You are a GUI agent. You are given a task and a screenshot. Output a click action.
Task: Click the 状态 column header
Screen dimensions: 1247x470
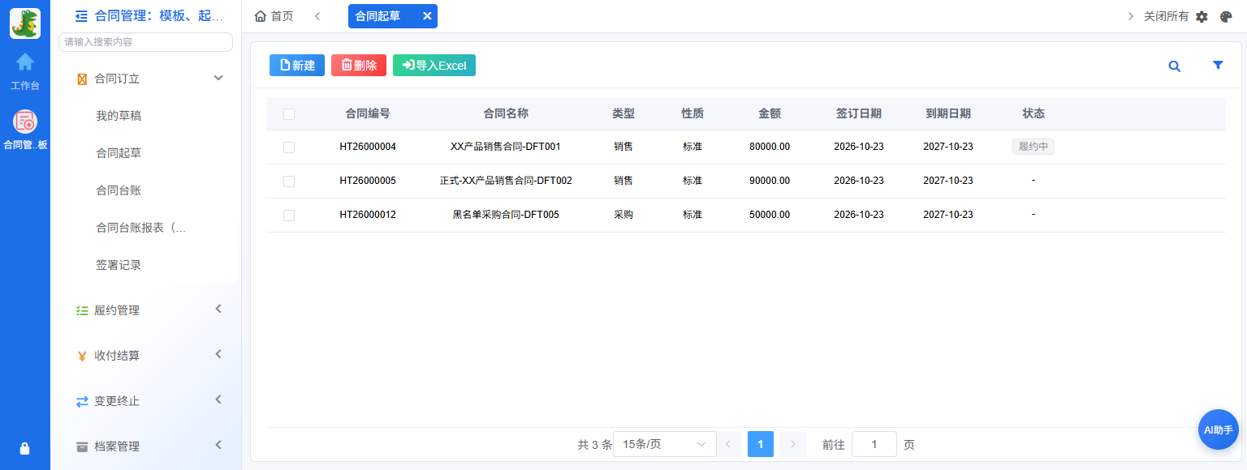[1033, 113]
